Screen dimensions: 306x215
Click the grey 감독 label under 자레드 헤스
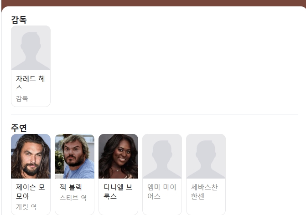pyautogui.click(x=22, y=98)
